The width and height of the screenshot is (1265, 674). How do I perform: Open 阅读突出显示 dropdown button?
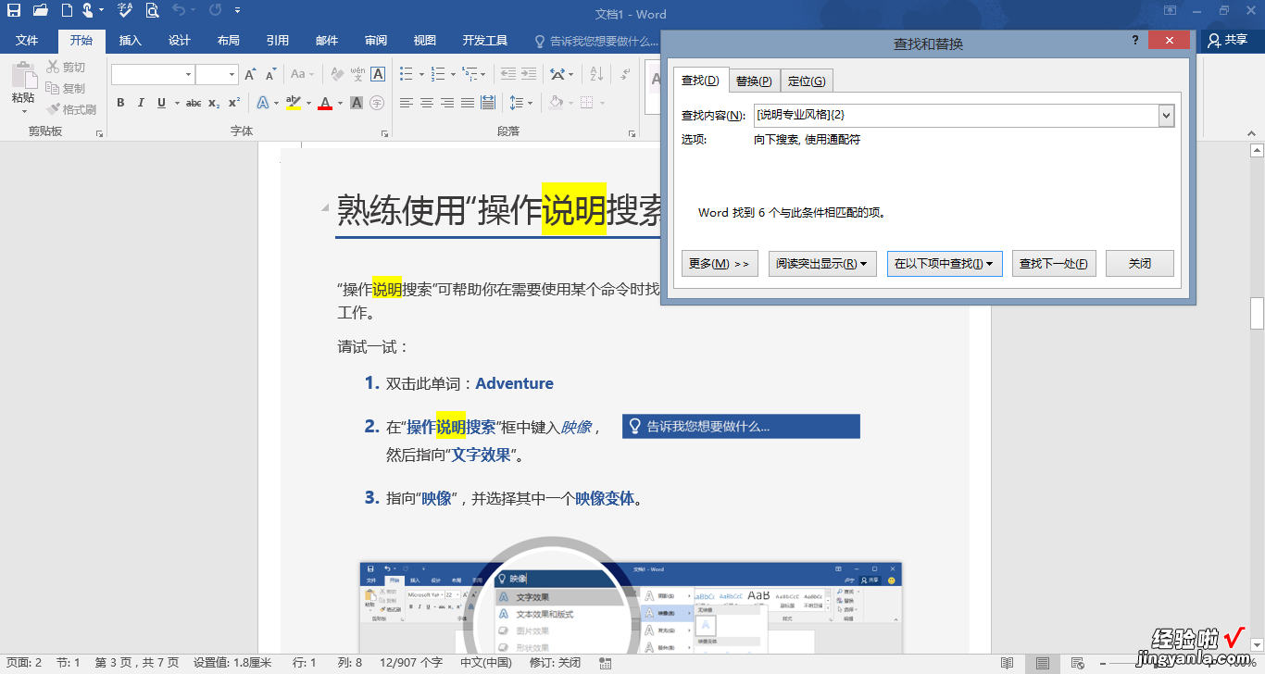coord(822,264)
